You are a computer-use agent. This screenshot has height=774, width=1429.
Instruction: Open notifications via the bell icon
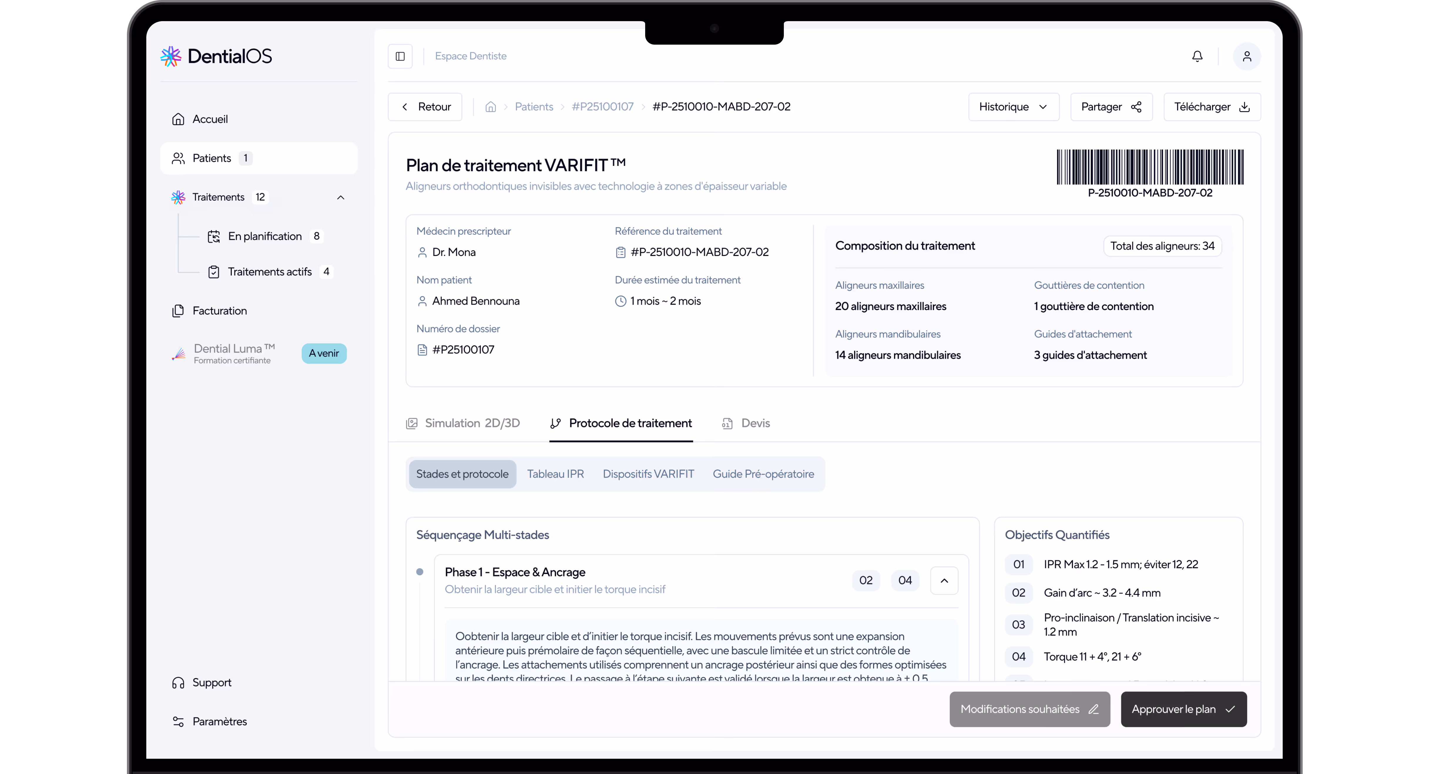tap(1197, 56)
